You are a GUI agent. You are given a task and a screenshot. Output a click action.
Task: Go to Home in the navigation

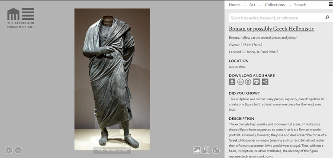click(234, 5)
